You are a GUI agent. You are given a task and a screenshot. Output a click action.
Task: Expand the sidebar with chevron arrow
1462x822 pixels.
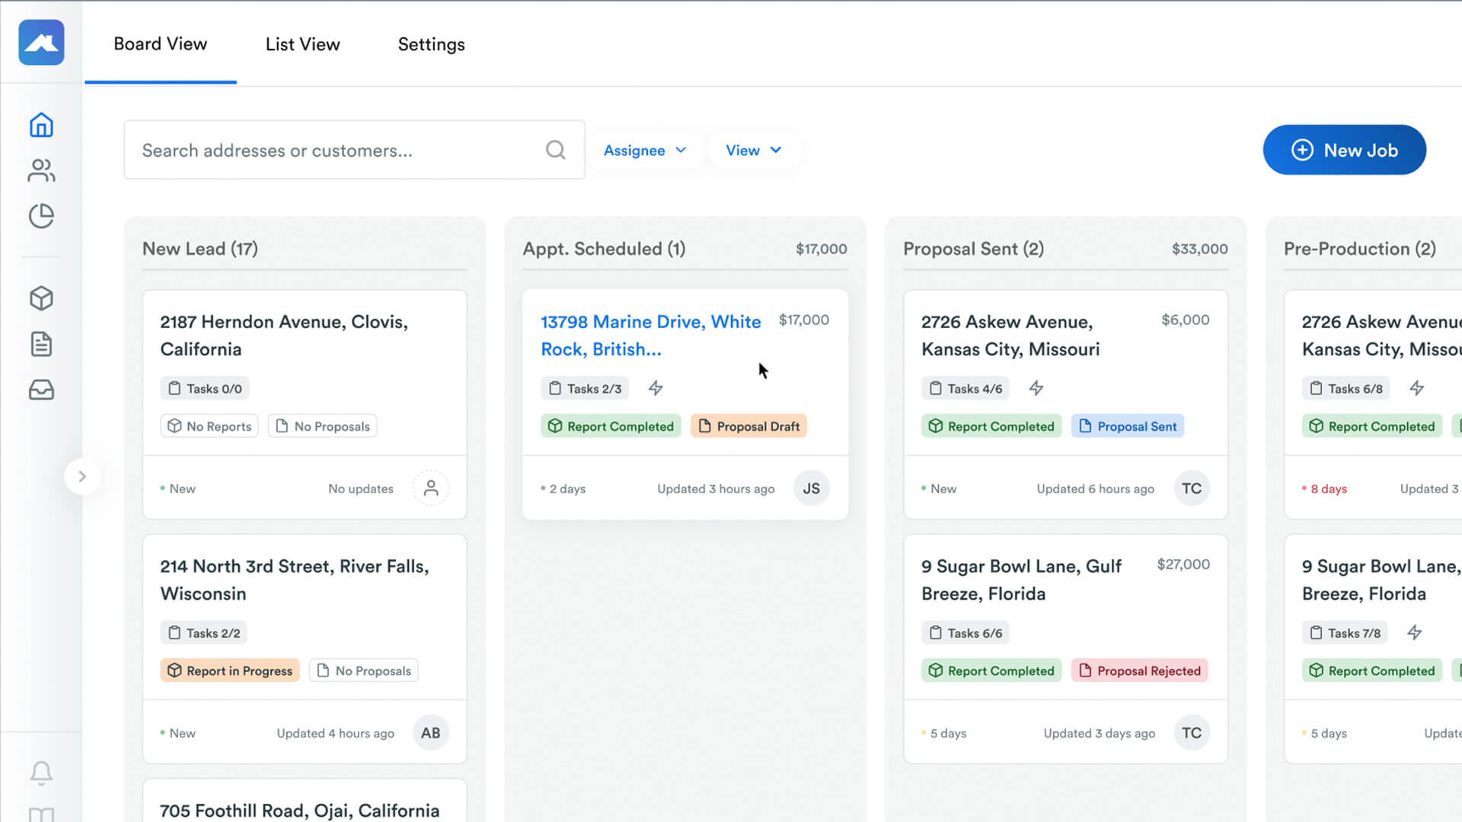tap(82, 476)
